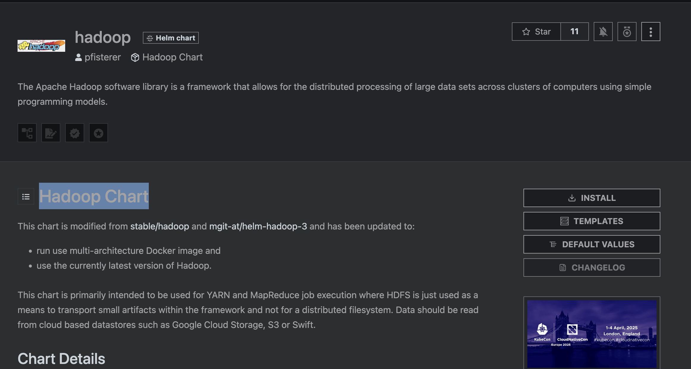Screen dimensions: 691x369
Task: Open the CHANGELOG
Action: point(592,268)
